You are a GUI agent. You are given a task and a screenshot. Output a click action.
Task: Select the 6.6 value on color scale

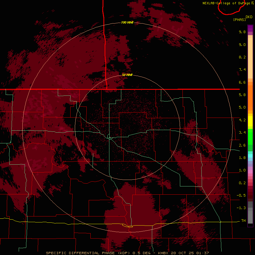pyautogui.click(x=242, y=82)
